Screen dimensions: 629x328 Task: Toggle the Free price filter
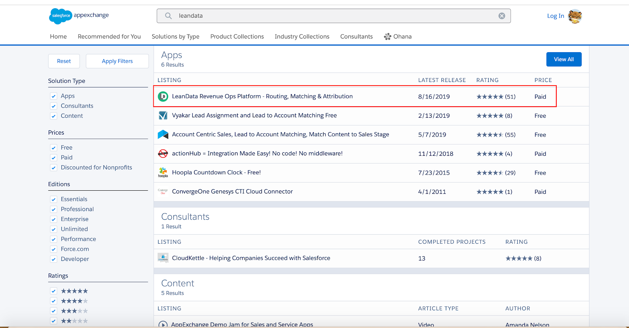53,148
